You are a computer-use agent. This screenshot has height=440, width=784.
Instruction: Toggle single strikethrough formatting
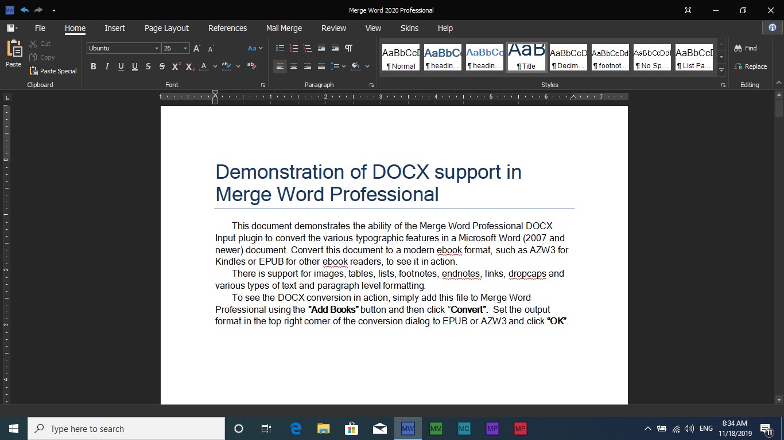(149, 66)
